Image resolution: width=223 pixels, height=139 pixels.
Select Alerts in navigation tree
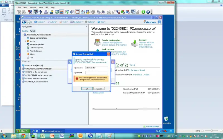click(x=32, y=54)
